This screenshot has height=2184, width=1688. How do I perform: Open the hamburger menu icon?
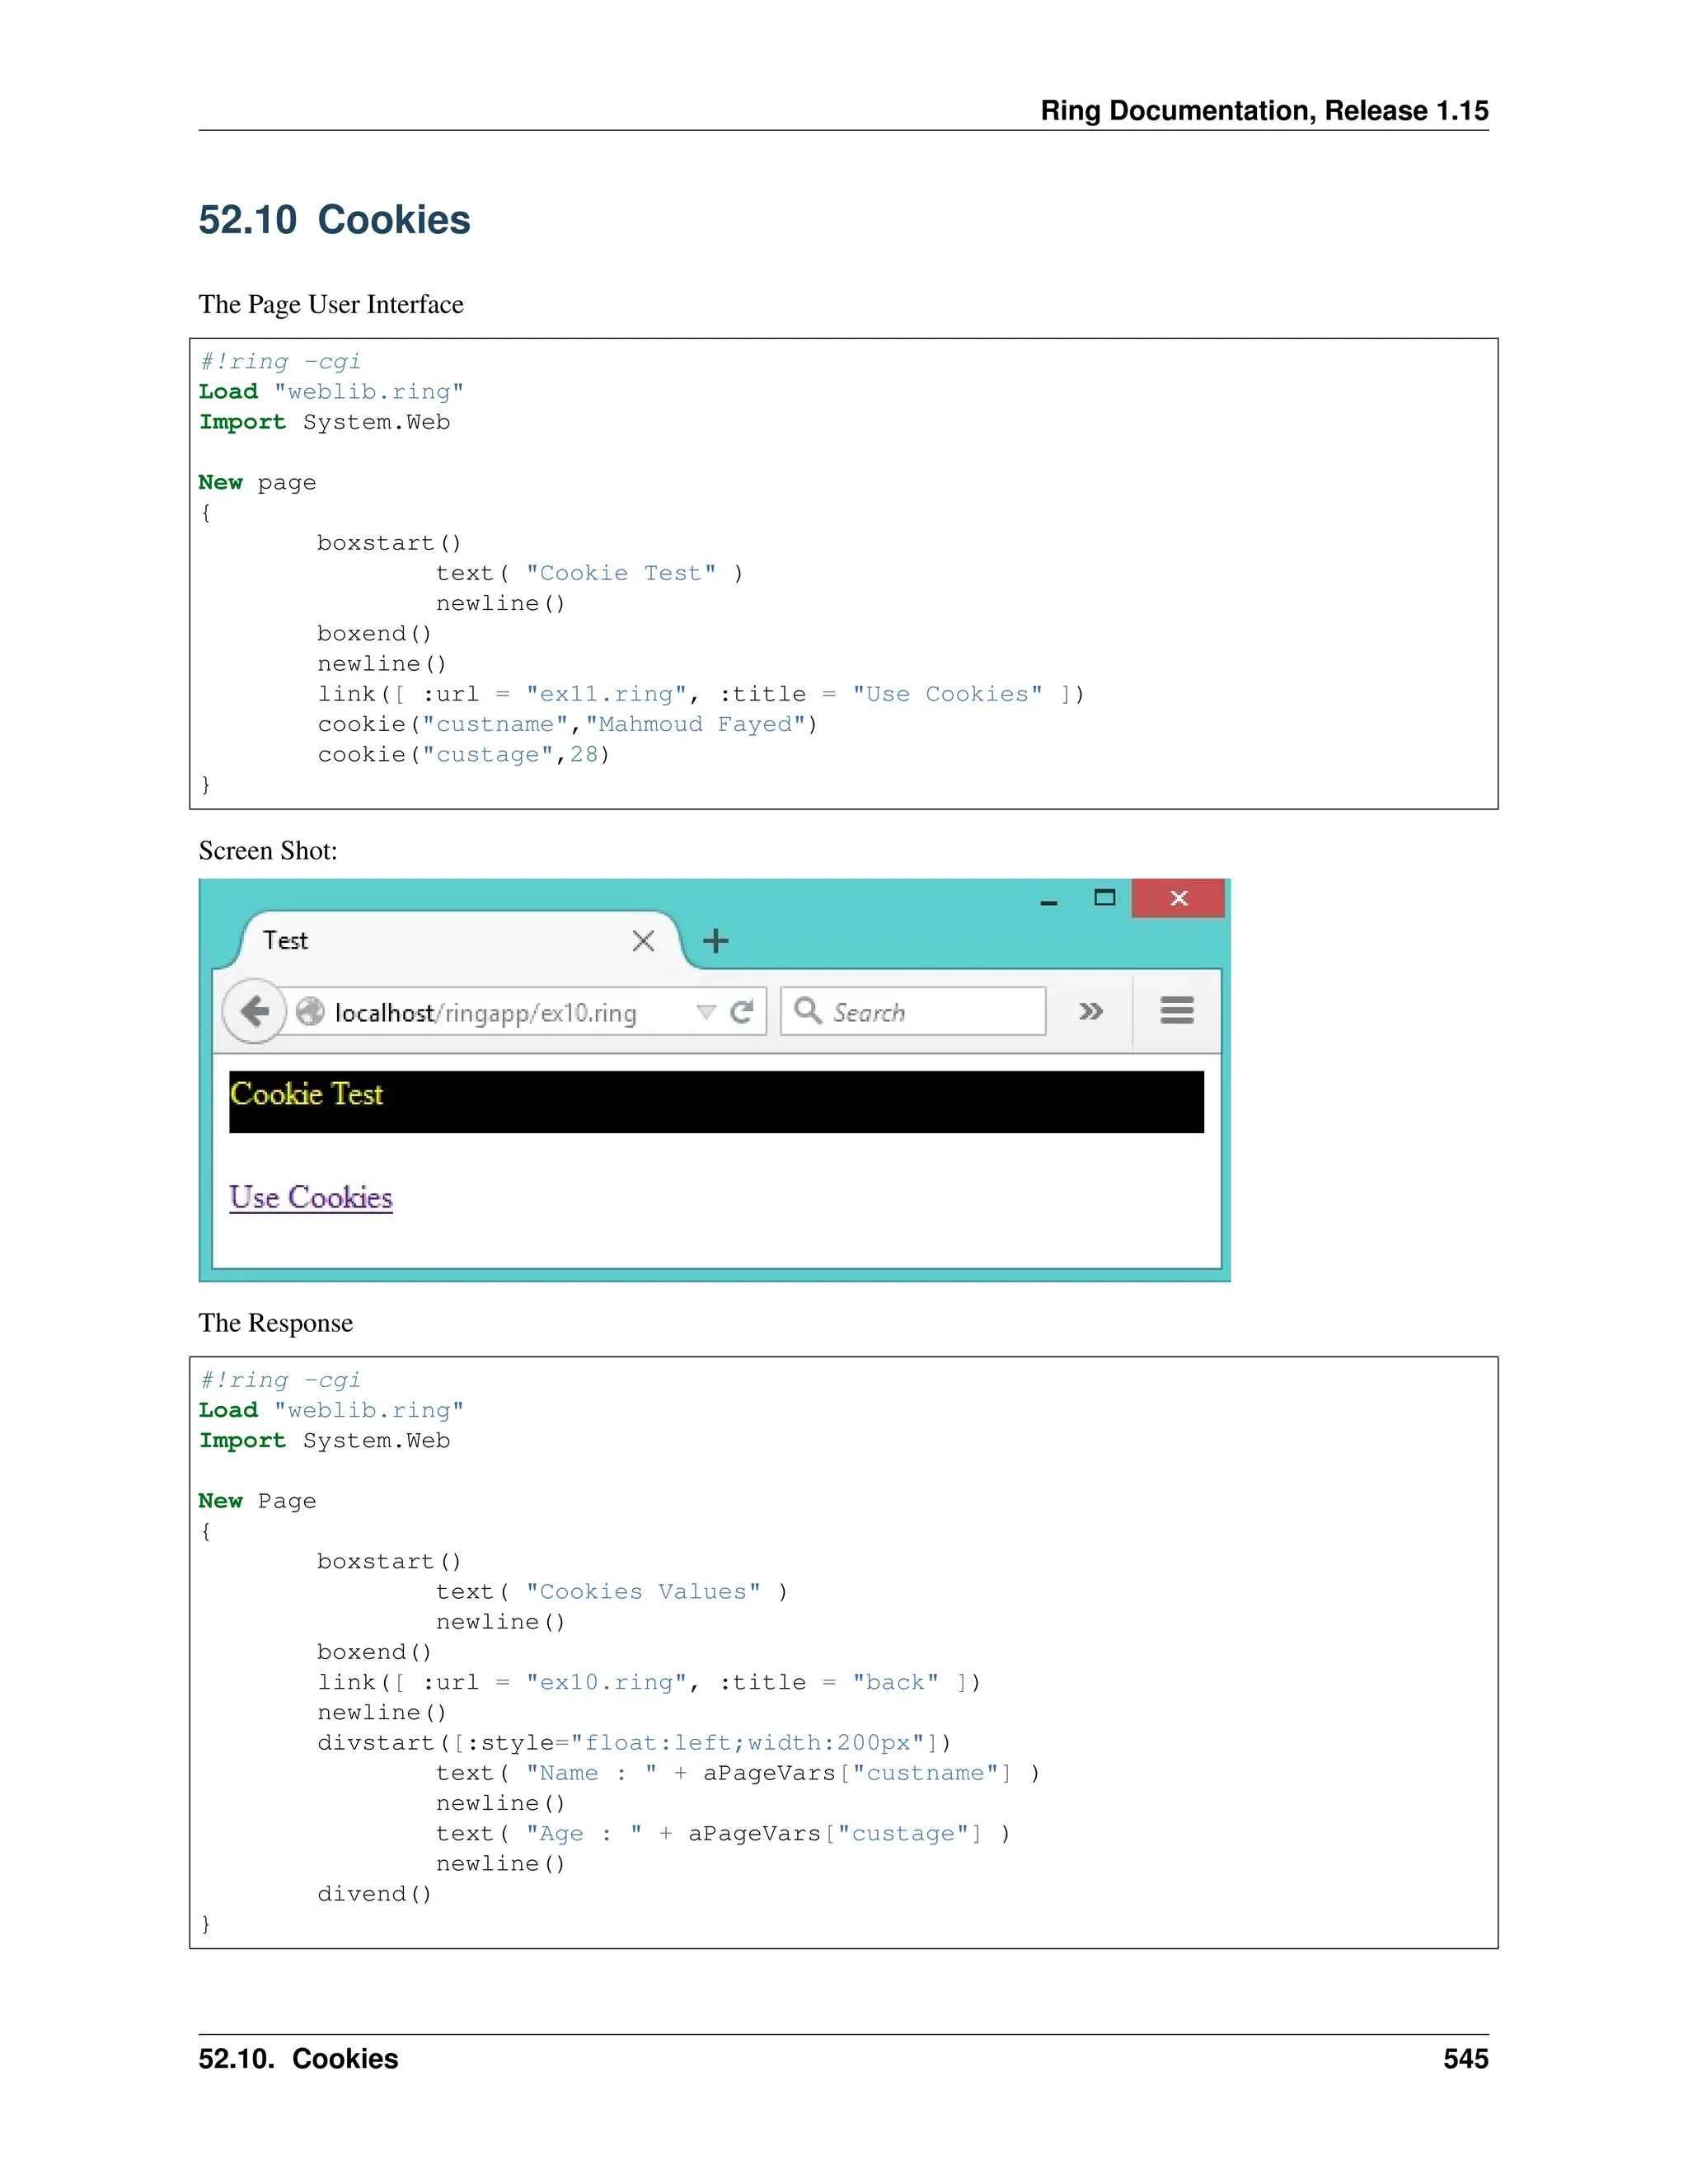tap(1176, 1010)
